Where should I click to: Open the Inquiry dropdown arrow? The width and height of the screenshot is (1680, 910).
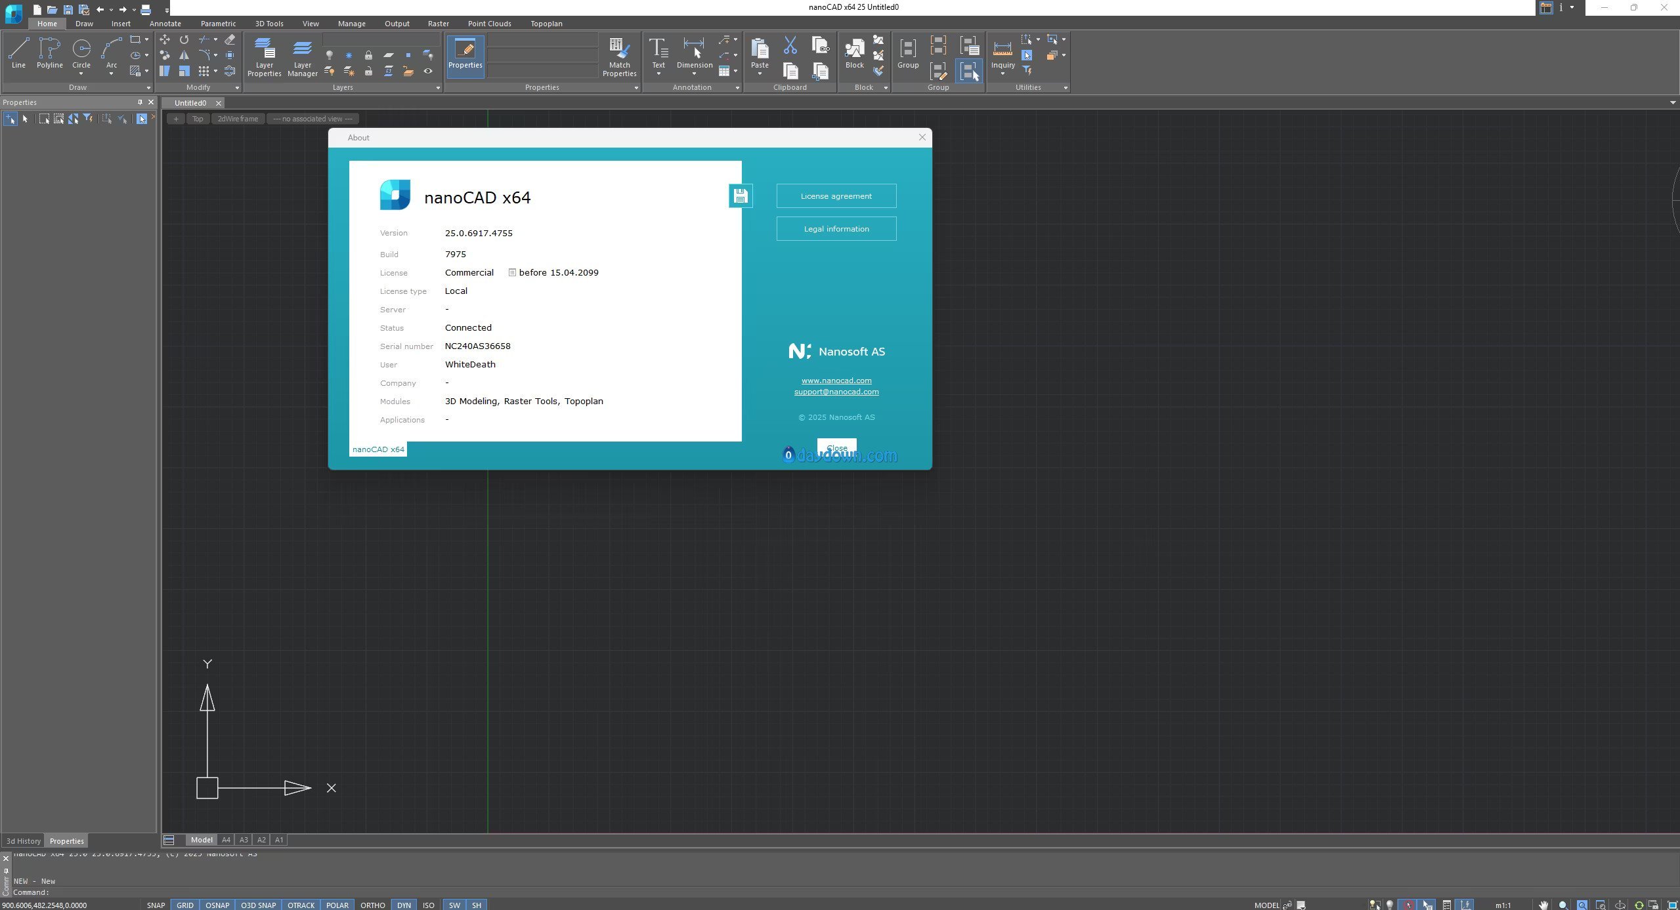pyautogui.click(x=1002, y=73)
